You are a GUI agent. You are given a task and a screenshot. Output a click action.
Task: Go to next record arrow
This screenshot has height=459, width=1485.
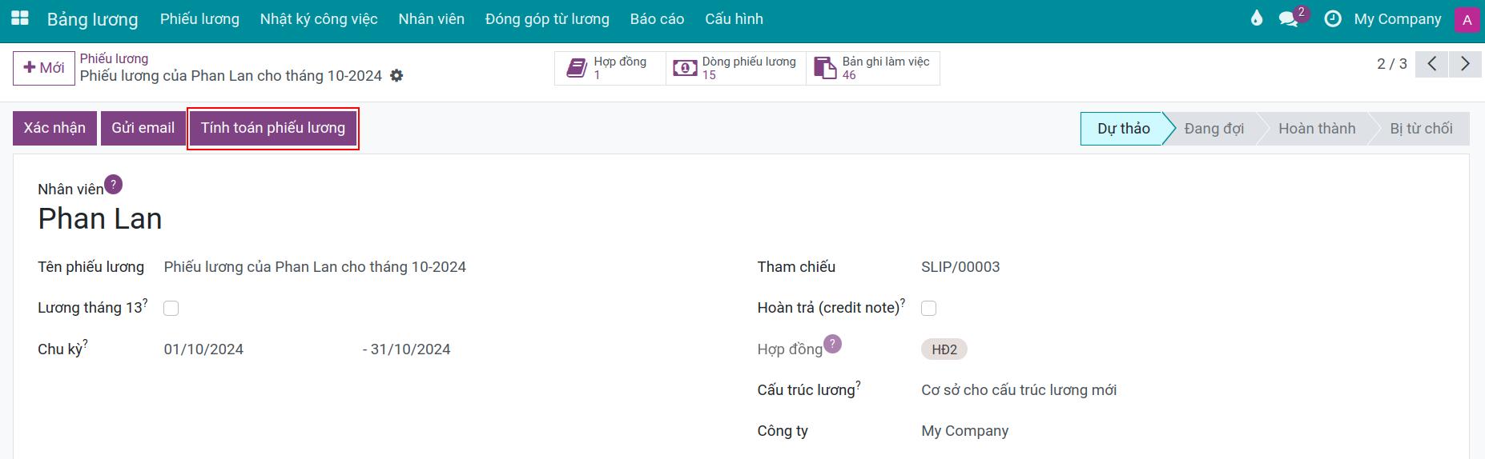click(x=1465, y=64)
